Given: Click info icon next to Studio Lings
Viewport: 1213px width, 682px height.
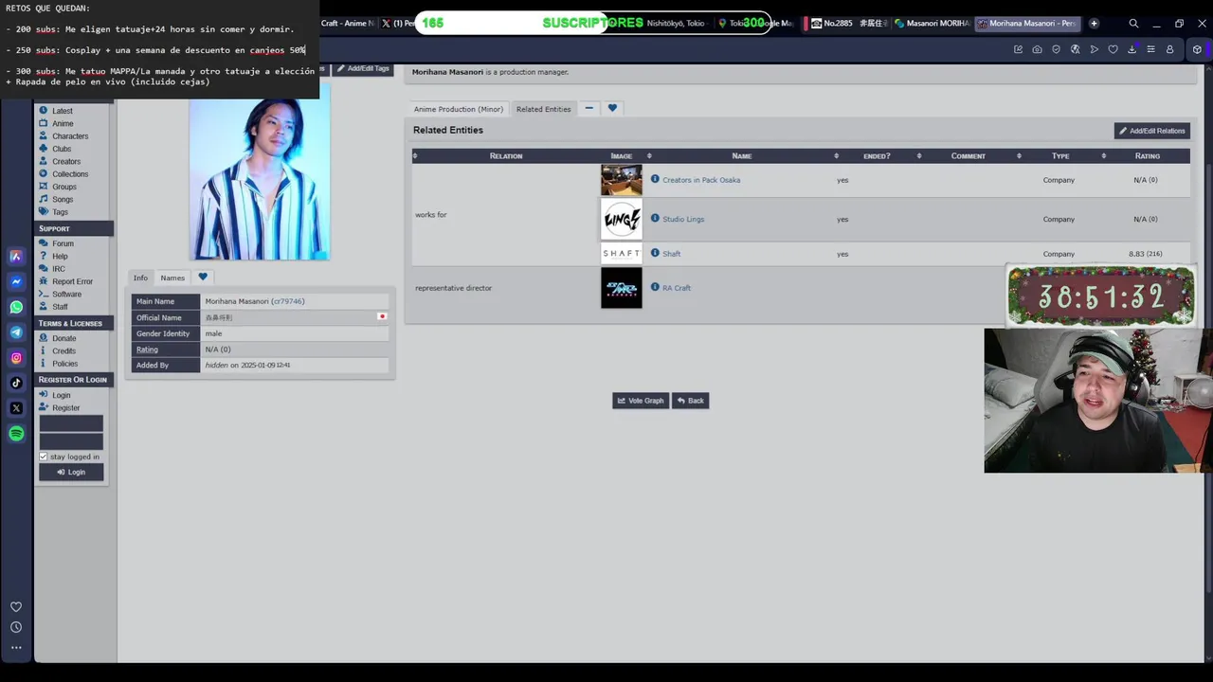Looking at the screenshot, I should pyautogui.click(x=655, y=218).
